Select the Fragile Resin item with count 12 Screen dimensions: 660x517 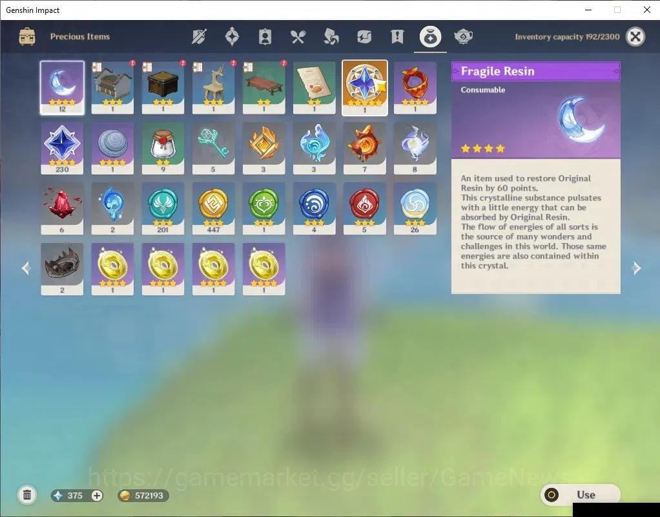(x=62, y=88)
